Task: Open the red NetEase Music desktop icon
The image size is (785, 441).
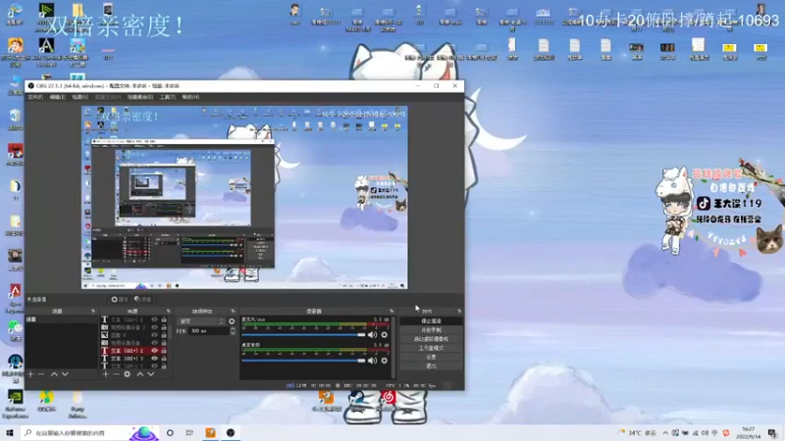Action: tap(388, 401)
